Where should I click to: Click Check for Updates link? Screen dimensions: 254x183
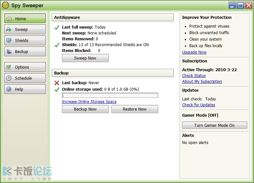[x=198, y=105]
